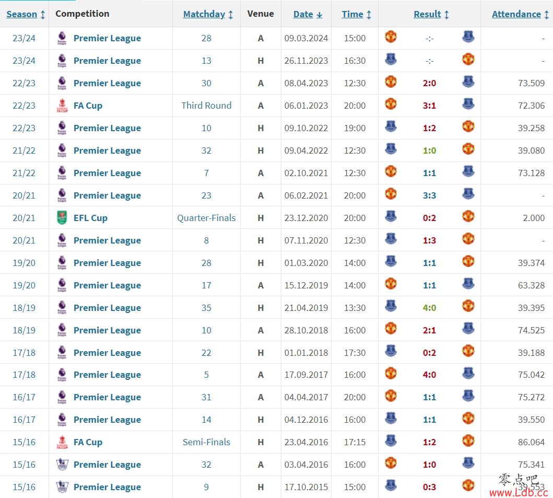
Task: Click Everton crest in 09.03.2024 row
Action: 468,37
